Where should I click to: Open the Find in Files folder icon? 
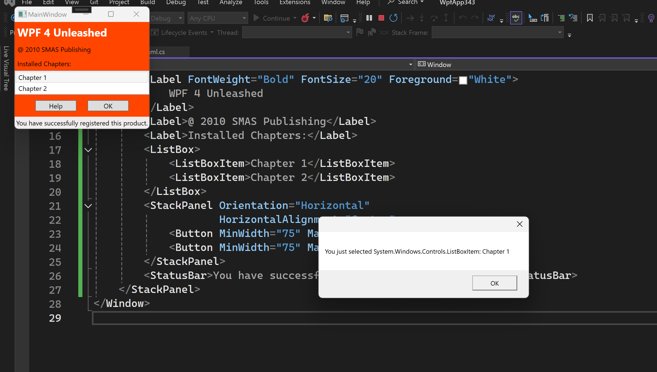point(328,18)
